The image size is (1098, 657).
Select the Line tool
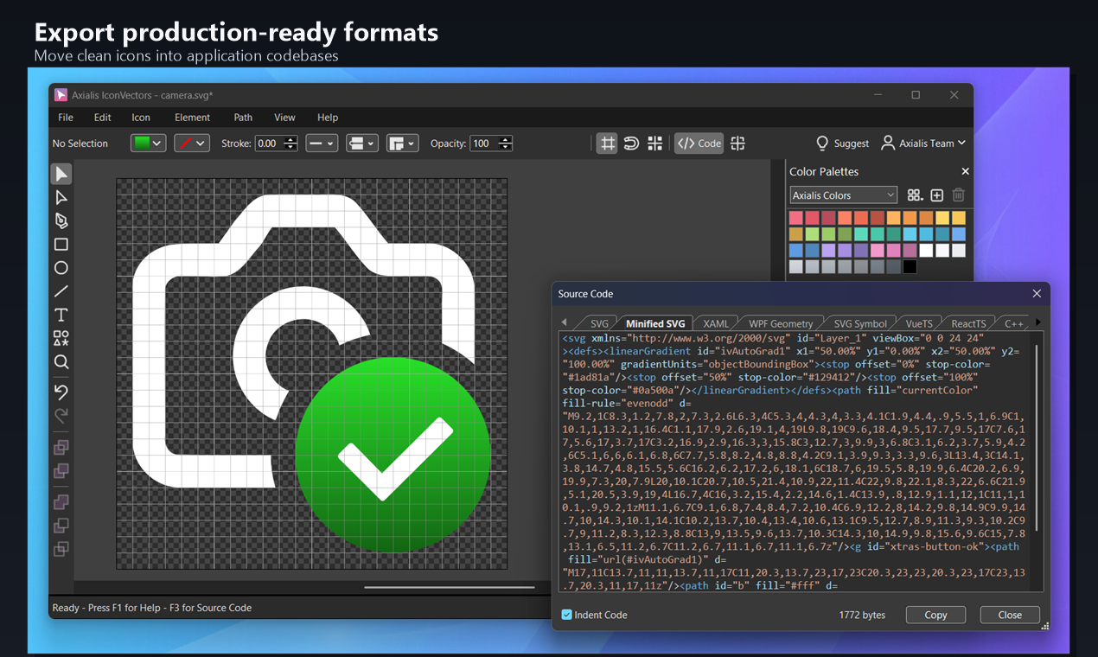(61, 291)
